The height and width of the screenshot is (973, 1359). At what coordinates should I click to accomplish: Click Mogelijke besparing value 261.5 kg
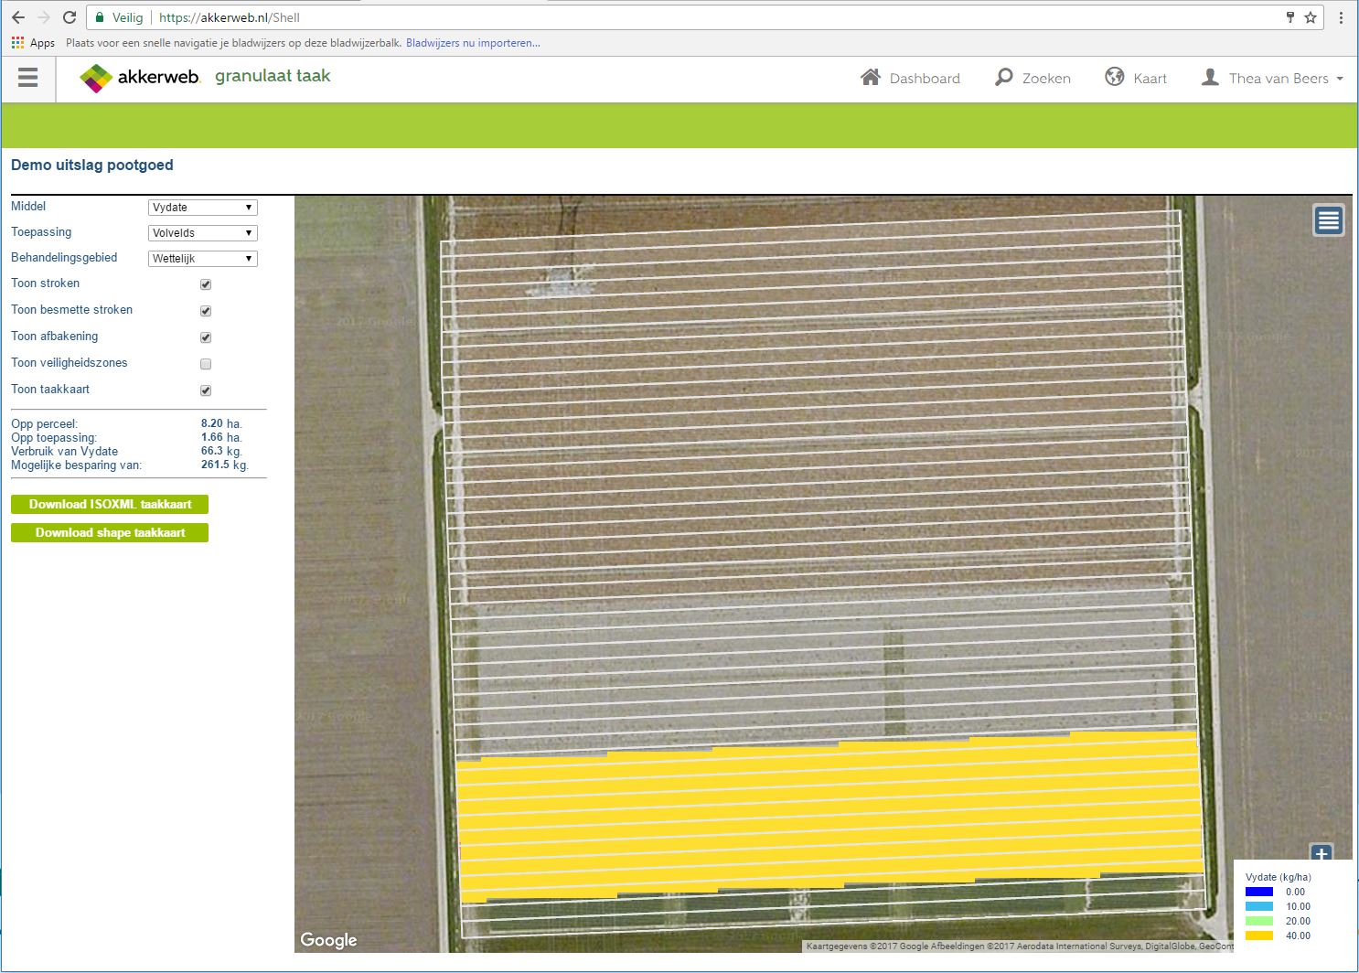(225, 465)
